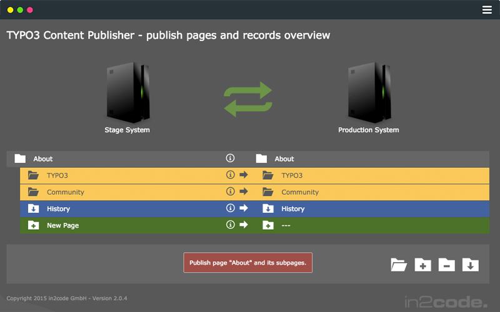This screenshot has width=500, height=312.
Task: Select the stage-side New Page label
Action: (x=63, y=225)
